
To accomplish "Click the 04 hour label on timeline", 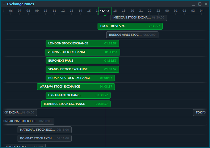I will coord(202,11).
